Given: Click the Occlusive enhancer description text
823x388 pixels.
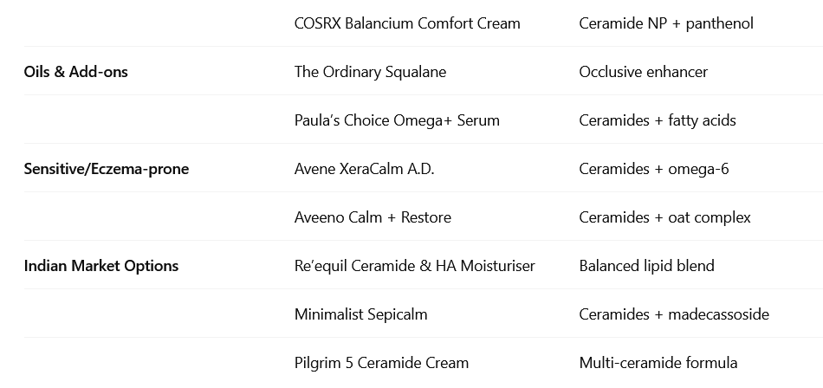Looking at the screenshot, I should click(x=643, y=72).
